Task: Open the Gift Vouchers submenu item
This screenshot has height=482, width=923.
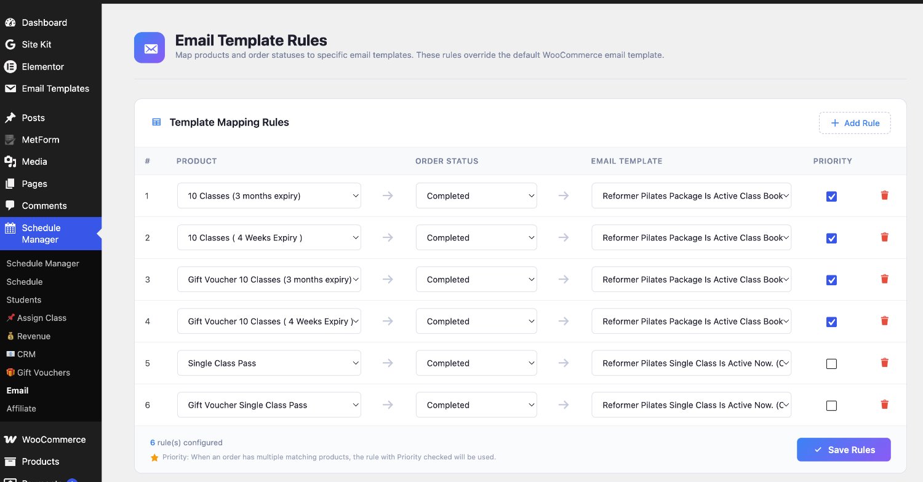Action: tap(38, 373)
